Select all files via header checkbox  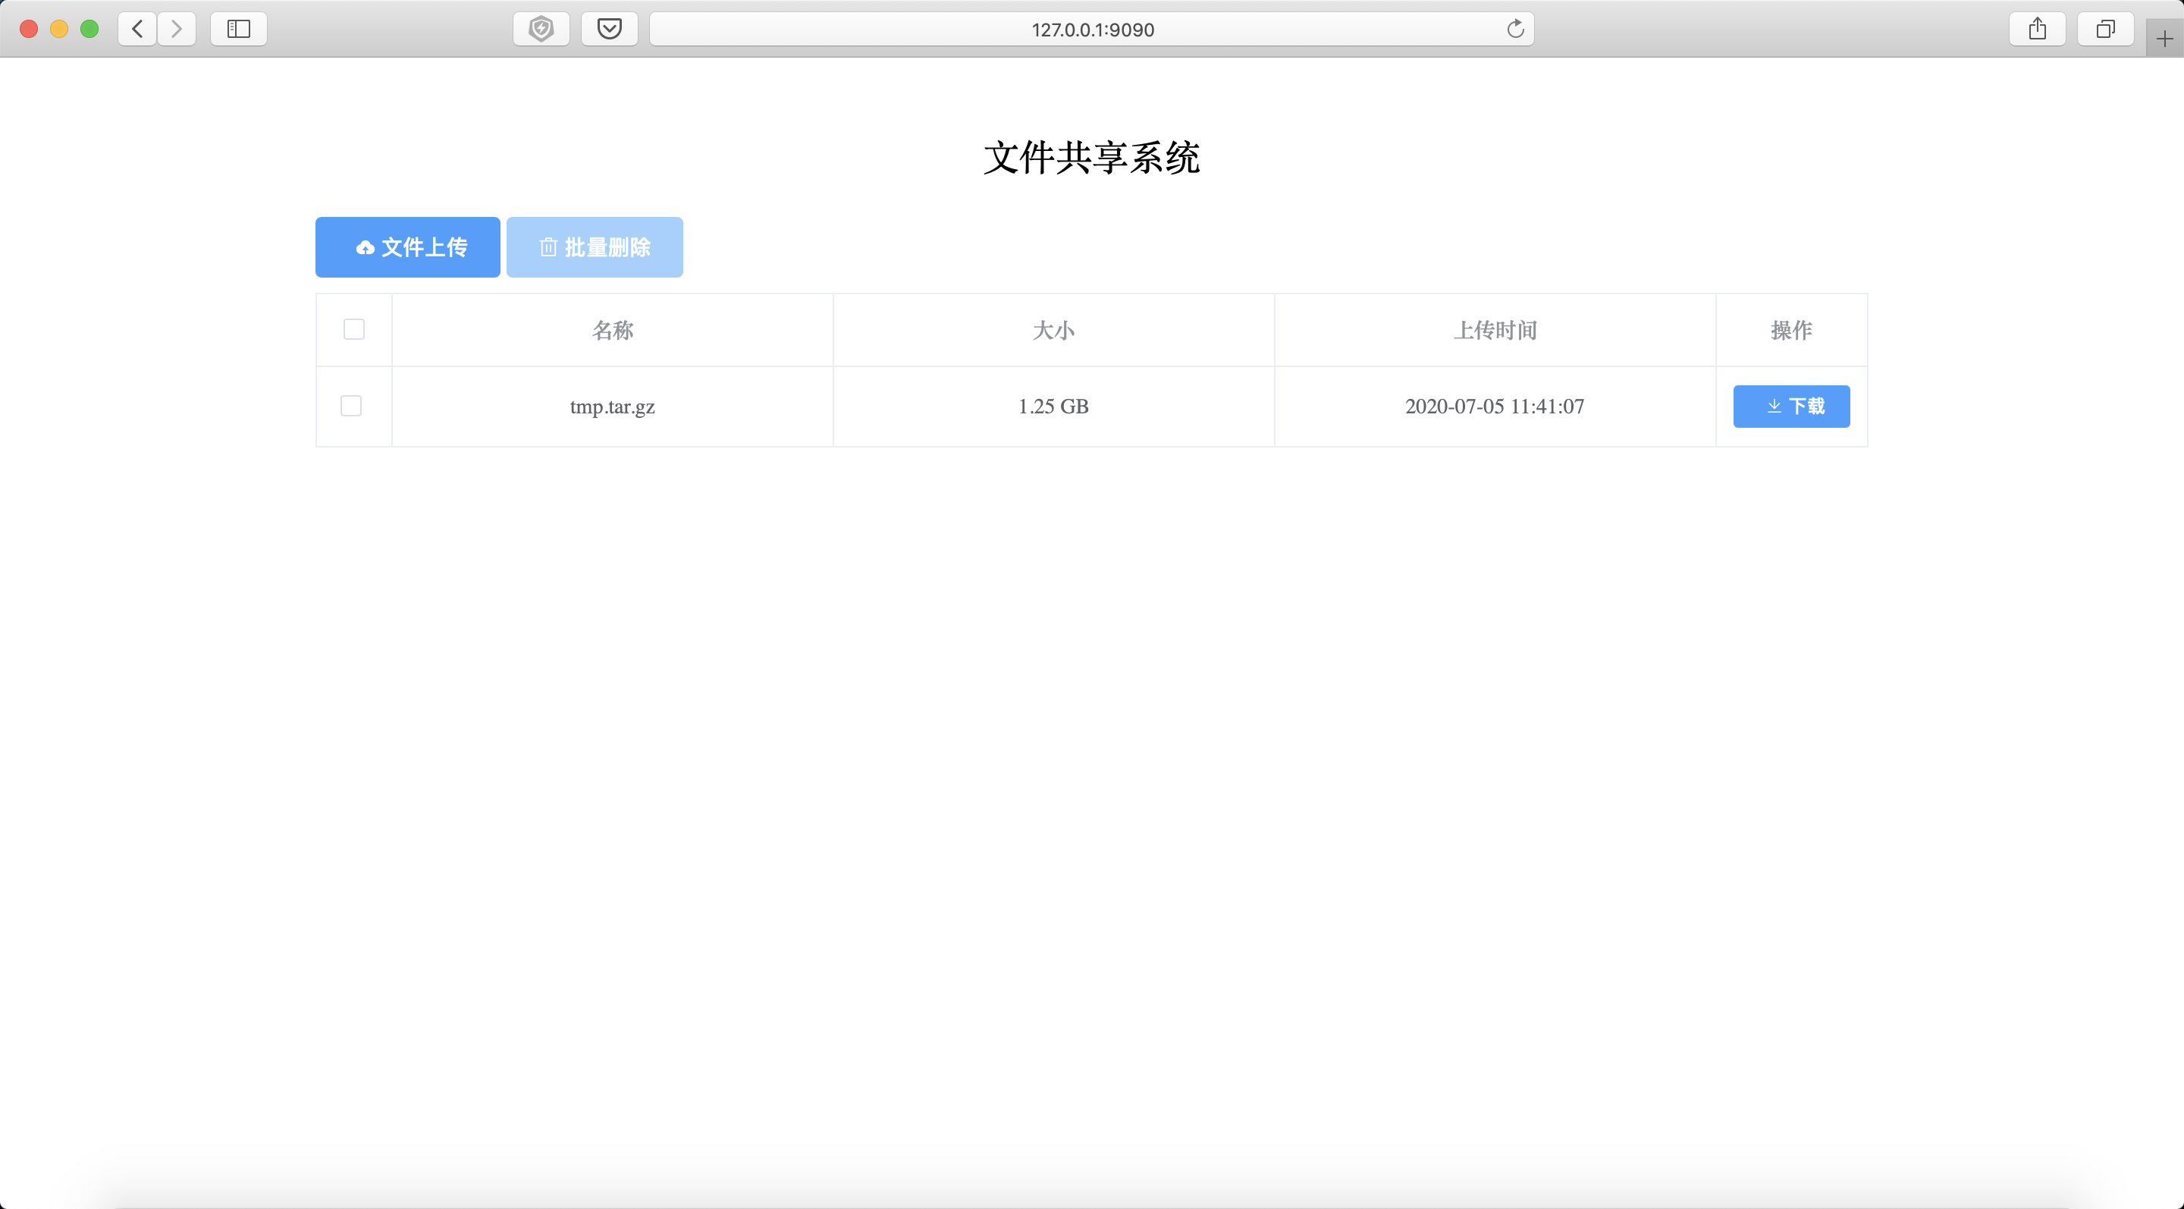coord(353,329)
